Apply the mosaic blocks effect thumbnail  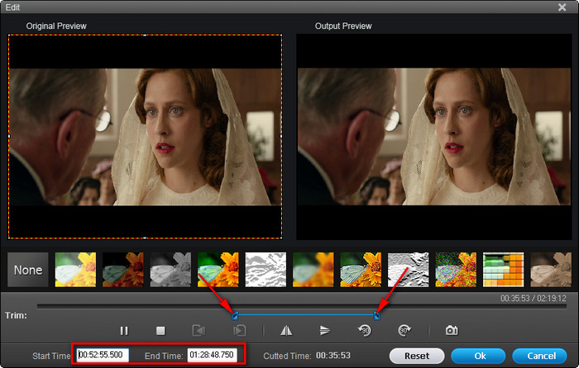tap(503, 270)
